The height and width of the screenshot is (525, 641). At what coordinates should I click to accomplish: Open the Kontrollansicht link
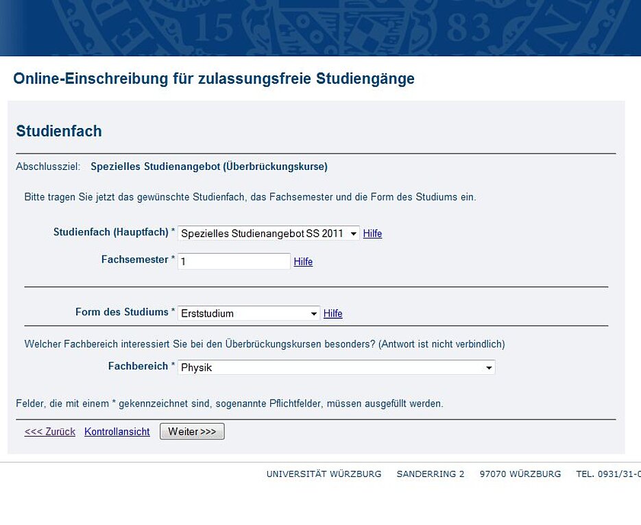pyautogui.click(x=117, y=432)
